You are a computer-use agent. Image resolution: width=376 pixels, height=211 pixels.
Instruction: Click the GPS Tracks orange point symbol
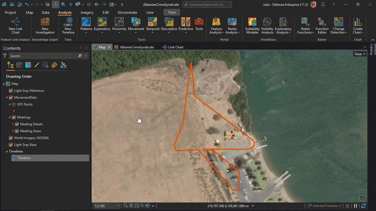pyautogui.click(x=14, y=111)
